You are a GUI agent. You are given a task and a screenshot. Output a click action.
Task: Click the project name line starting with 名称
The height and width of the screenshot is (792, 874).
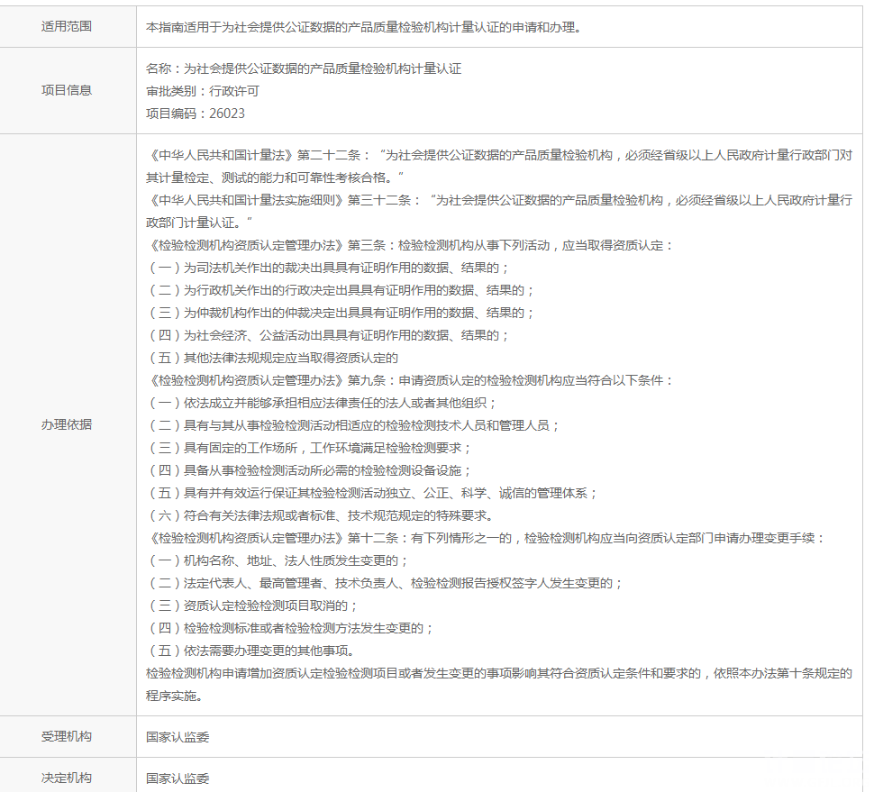point(303,68)
